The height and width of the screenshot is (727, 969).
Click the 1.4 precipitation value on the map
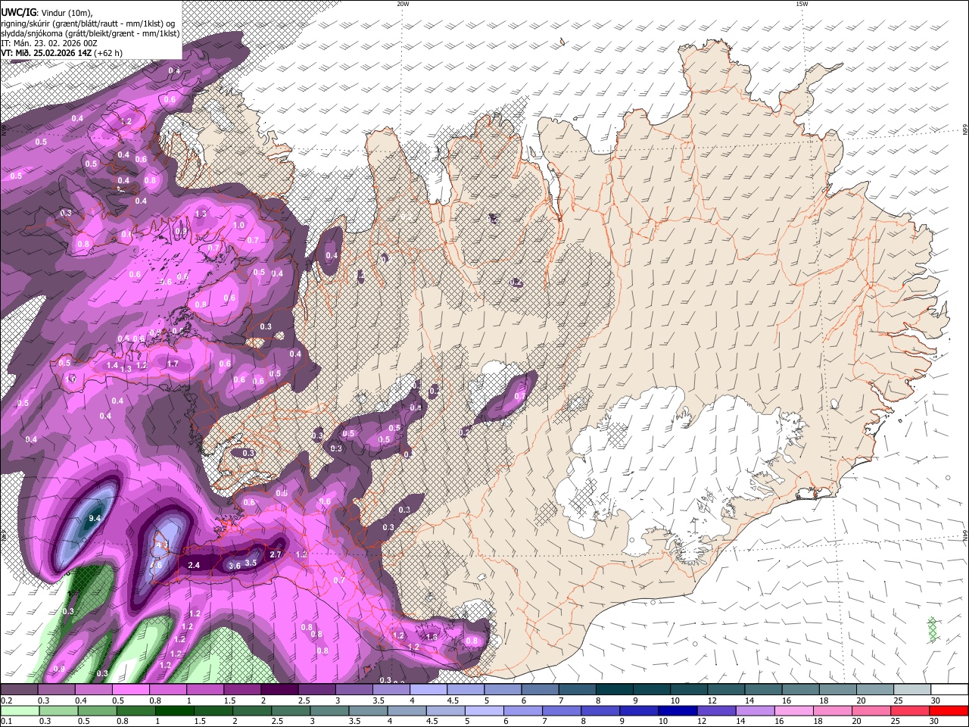pyautogui.click(x=112, y=365)
